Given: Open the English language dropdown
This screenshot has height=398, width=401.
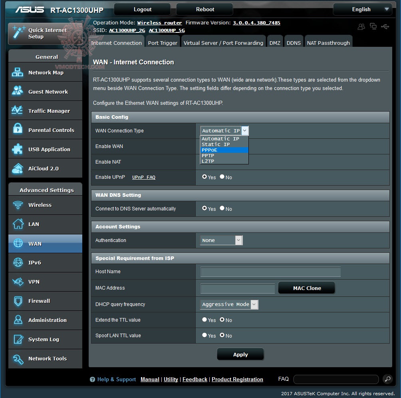Looking at the screenshot, I should point(362,10).
